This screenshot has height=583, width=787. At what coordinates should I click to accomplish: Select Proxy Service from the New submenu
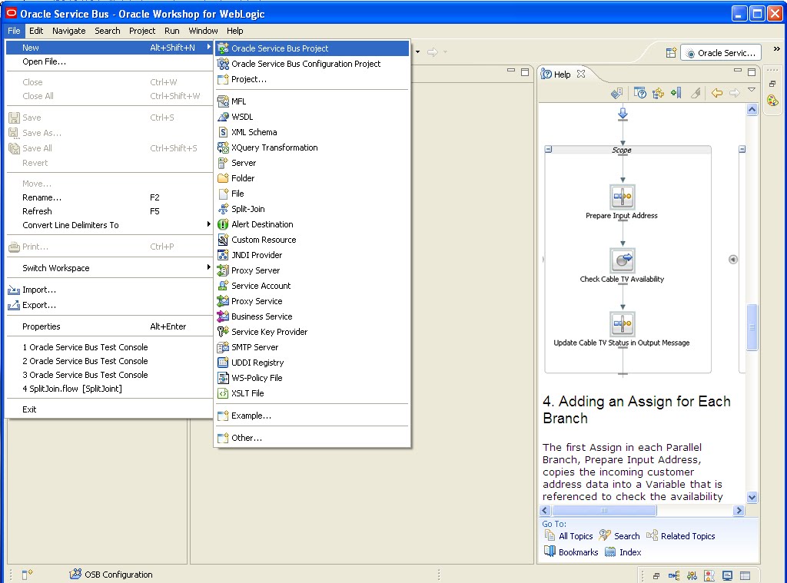tap(312, 301)
